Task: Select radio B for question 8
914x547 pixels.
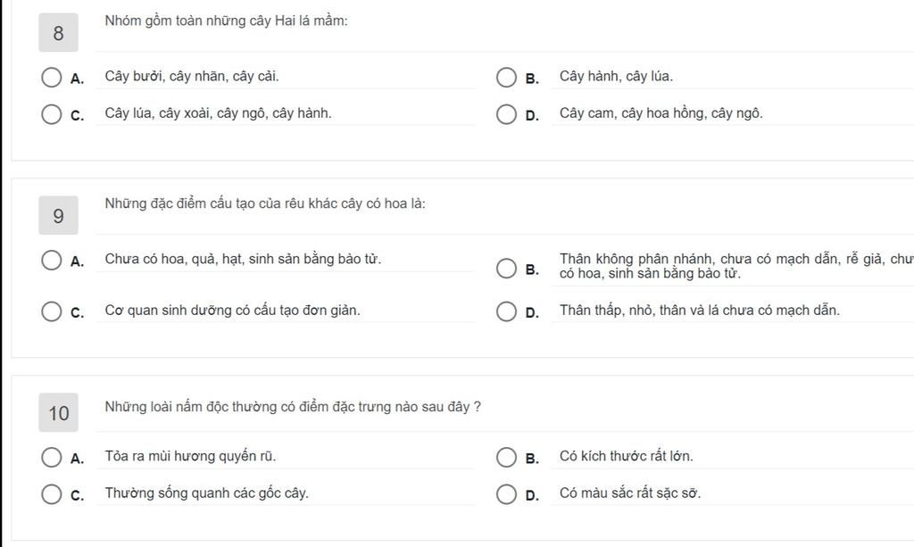Action: (x=507, y=78)
